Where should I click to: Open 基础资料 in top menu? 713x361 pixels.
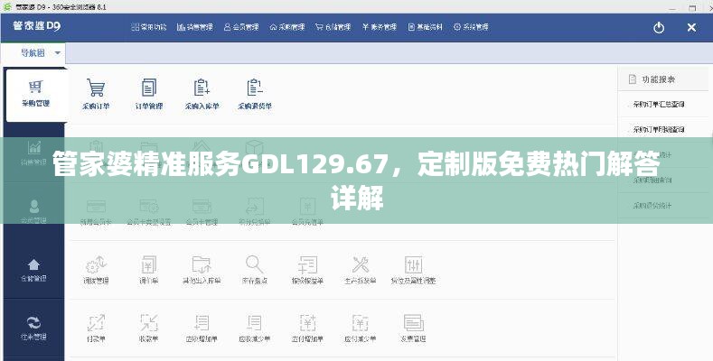[x=425, y=27]
